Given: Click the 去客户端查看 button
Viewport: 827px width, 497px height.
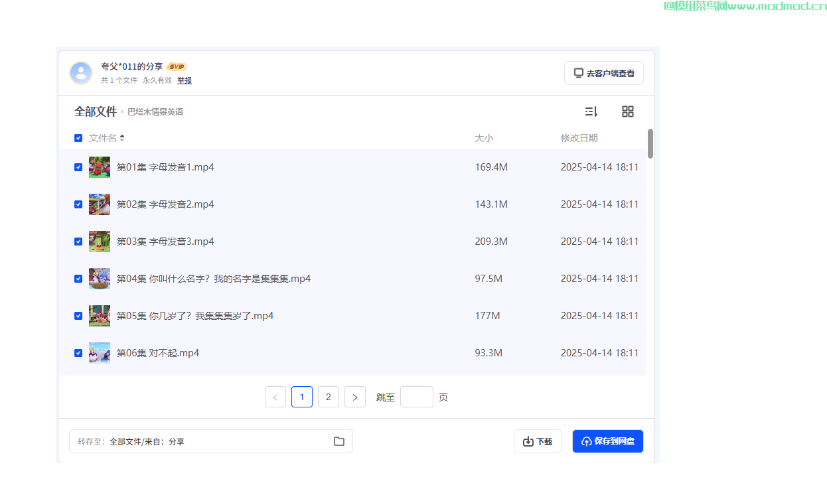Looking at the screenshot, I should click(604, 73).
